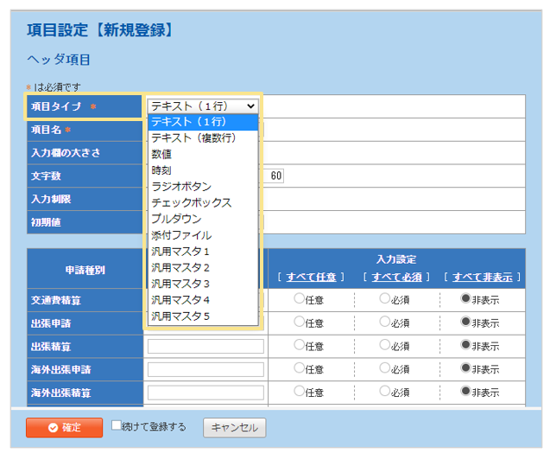
Task: Click the 入力欄の大きさ label cell
Action: tap(85, 153)
